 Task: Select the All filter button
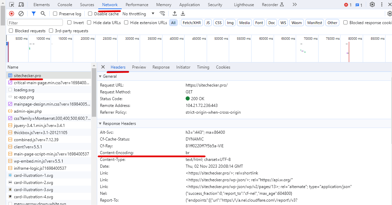click(173, 23)
